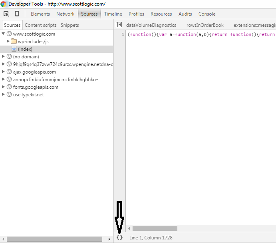Click the code editor horizontal scrollbar thumb
Viewport: 276px width, 243px height.
click(155, 228)
